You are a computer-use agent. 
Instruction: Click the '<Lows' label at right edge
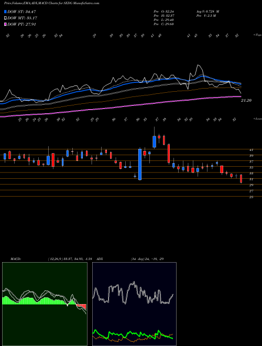(x=257, y=118)
